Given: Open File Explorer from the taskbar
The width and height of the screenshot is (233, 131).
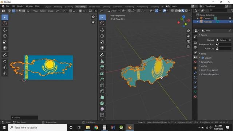Looking at the screenshot, I should pos(88,127).
